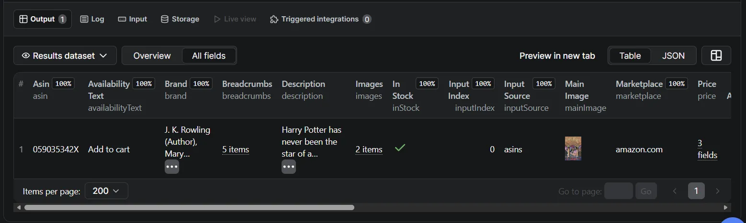Open the 2 items images link
This screenshot has width=746, height=223.
click(369, 149)
